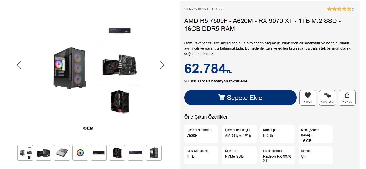This screenshot has width=366, height=169.
Task: Select the M.2 SSD thumbnail
Action: [99, 153]
